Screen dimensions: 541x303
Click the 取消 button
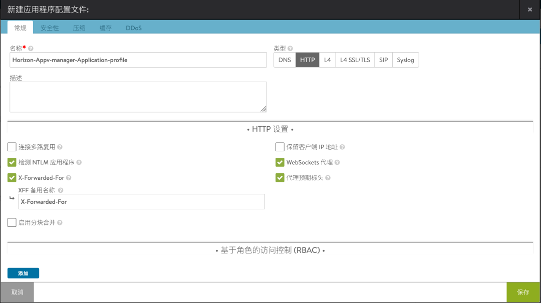17,292
